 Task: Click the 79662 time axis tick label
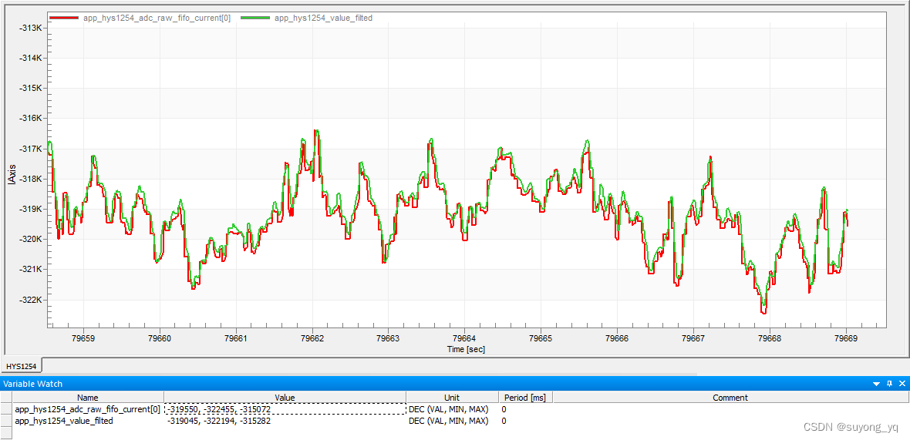(312, 338)
